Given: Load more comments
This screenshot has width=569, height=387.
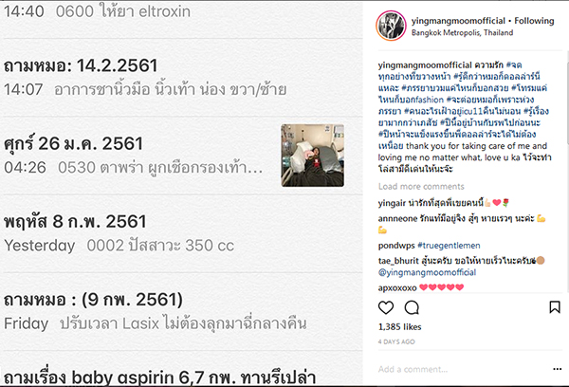Looking at the screenshot, I should pyautogui.click(x=421, y=186).
